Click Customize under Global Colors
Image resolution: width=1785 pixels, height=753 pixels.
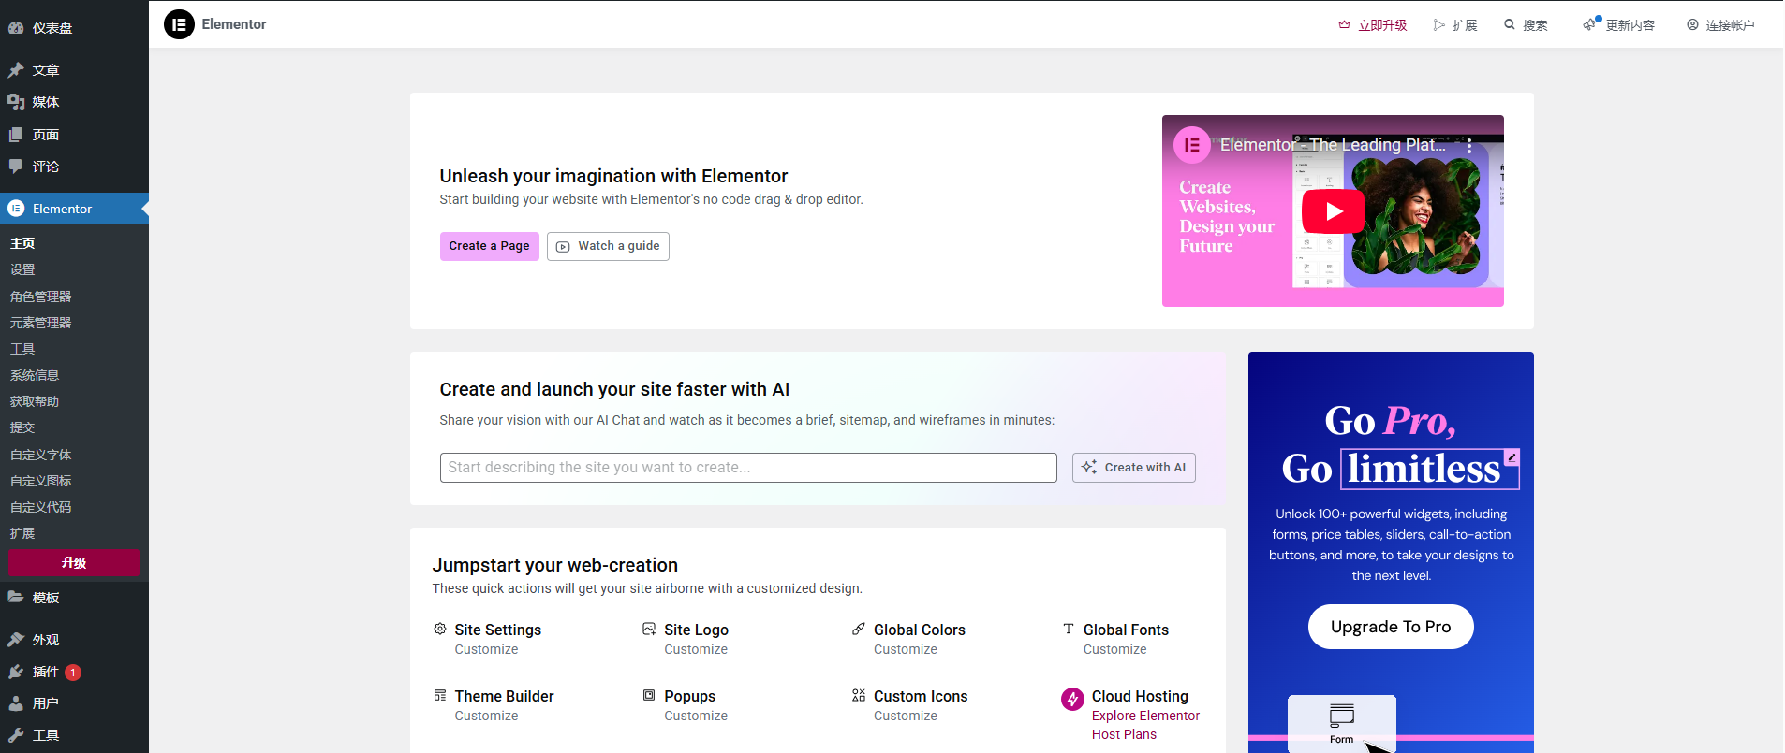[906, 649]
